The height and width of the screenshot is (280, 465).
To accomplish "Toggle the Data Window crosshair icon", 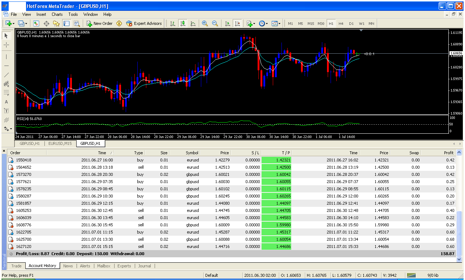I will pos(46,23).
